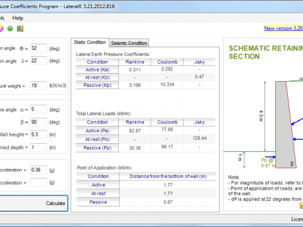The image size is (303, 227).
Task: Click the Passive distance value 0.67
Action: (x=168, y=202)
